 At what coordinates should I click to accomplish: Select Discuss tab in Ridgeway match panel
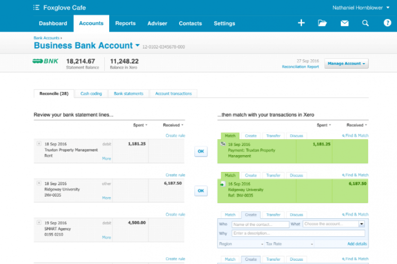[296, 175]
